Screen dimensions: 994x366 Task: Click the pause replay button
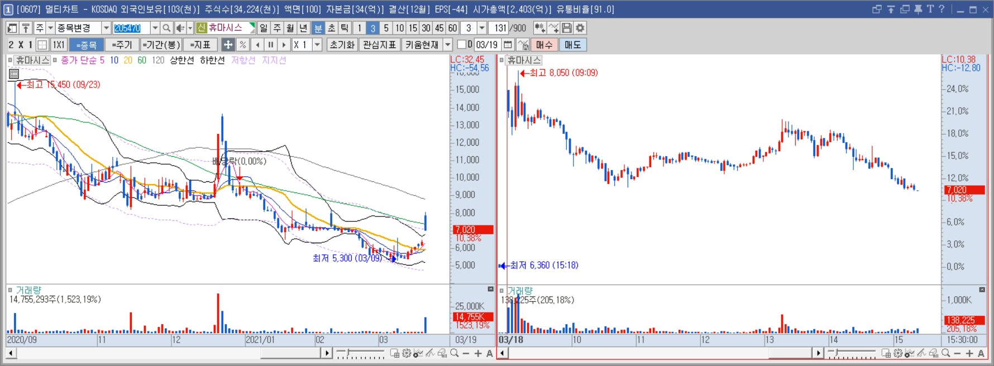pyautogui.click(x=271, y=45)
